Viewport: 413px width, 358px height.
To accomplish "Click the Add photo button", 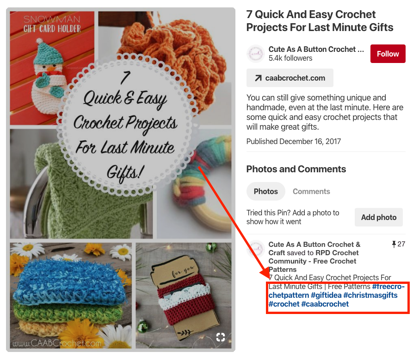I will tap(378, 217).
